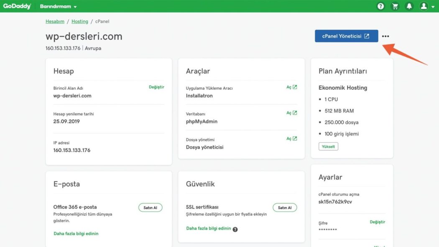The height and width of the screenshot is (247, 439).
Task: Select IP adresi value 160.153.133.176 in Hesap
Action: 72,150
